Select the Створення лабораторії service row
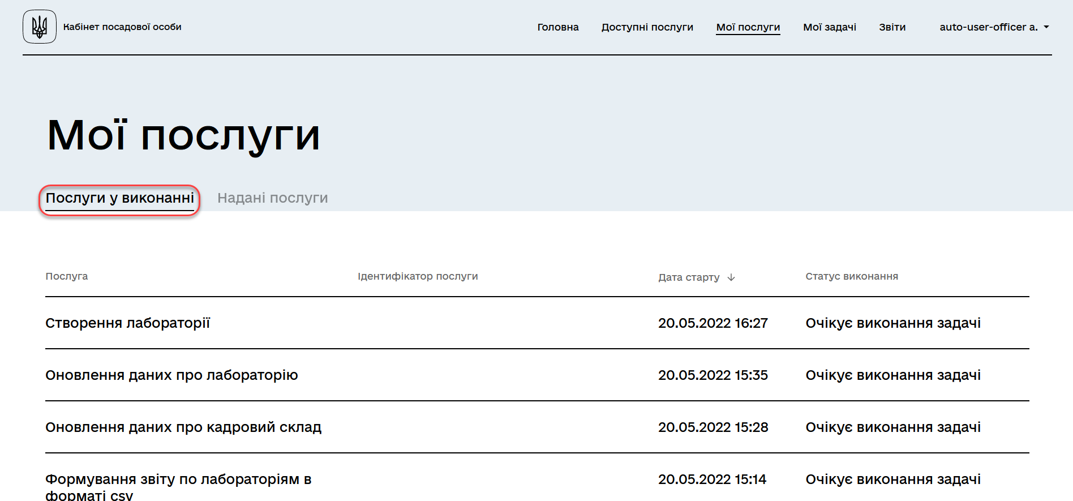This screenshot has height=501, width=1073. 537,323
